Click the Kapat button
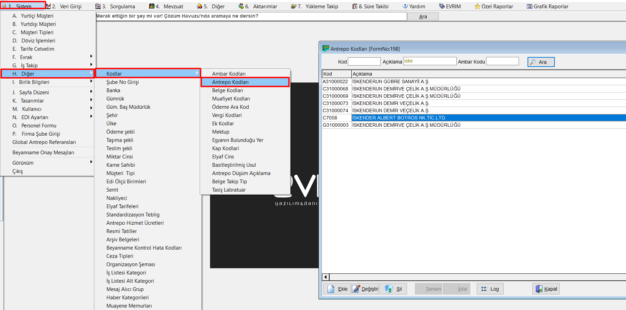This screenshot has height=310, width=626. [546, 289]
